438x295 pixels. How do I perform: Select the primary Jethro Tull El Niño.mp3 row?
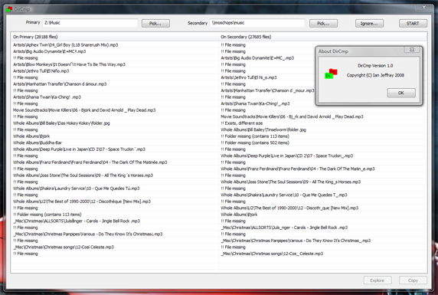[41, 71]
